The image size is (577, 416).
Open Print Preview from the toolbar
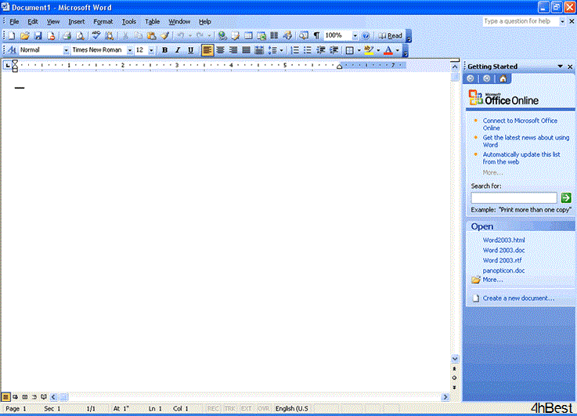tap(80, 36)
